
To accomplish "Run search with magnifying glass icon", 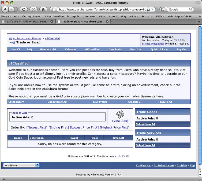I will tap(191, 9).
